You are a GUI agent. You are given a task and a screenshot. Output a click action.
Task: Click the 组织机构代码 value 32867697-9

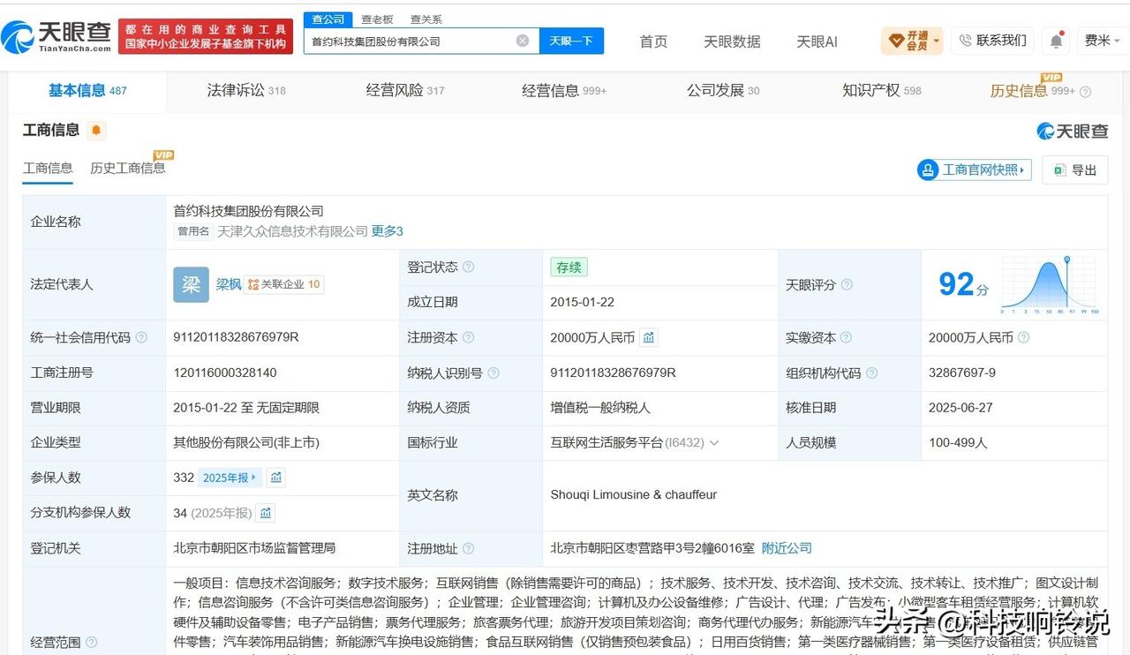pos(962,373)
